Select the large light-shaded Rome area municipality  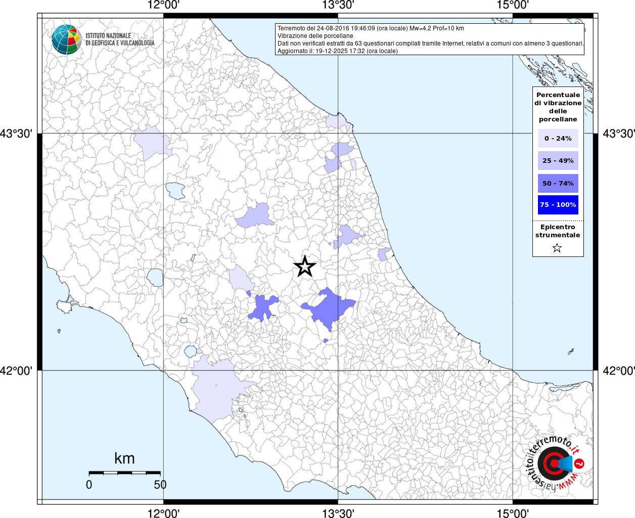click(x=216, y=391)
